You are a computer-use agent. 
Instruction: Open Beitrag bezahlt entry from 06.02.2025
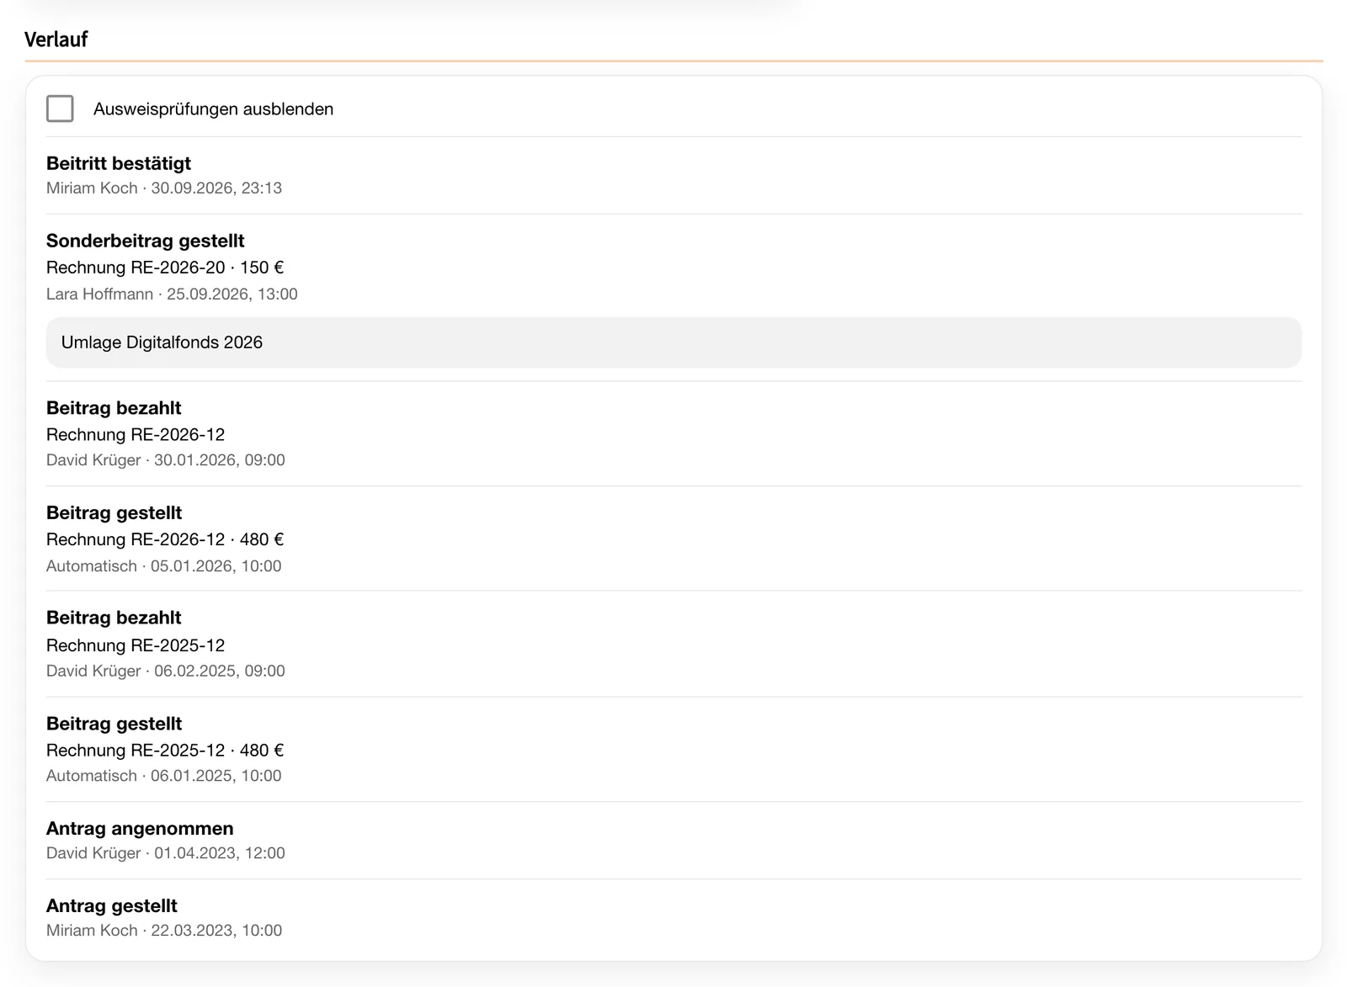pos(673,644)
